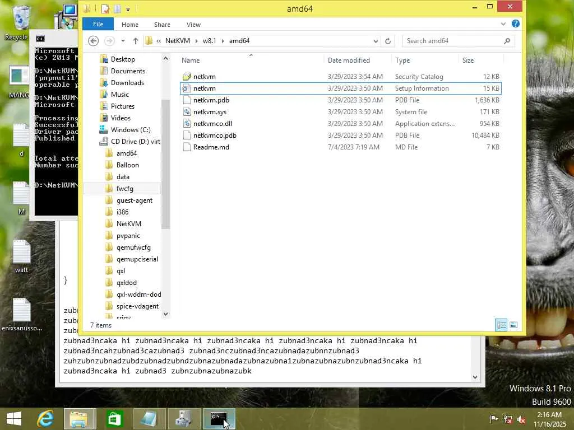Open the File menu tab
574x430 pixels.
98,24
